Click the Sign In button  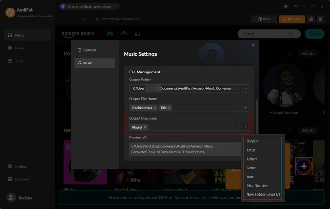[314, 34]
